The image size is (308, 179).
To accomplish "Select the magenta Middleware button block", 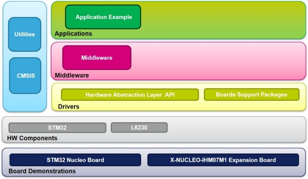I will coord(97,58).
